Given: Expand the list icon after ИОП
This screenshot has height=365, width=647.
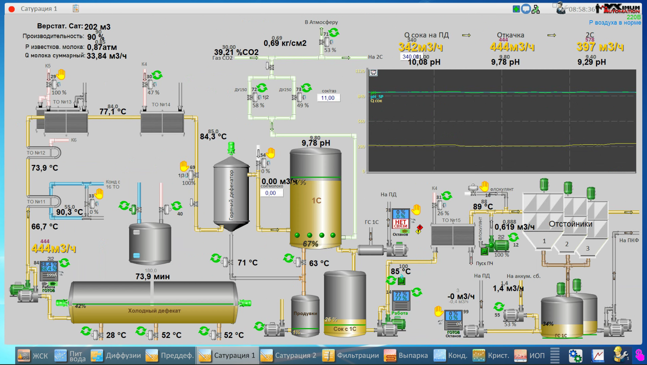Looking at the screenshot, I should tap(555, 356).
